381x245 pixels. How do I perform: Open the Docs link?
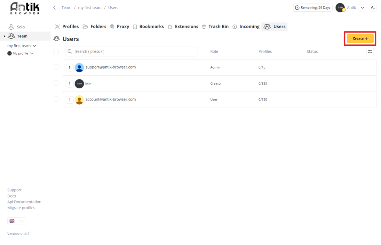pyautogui.click(x=12, y=196)
